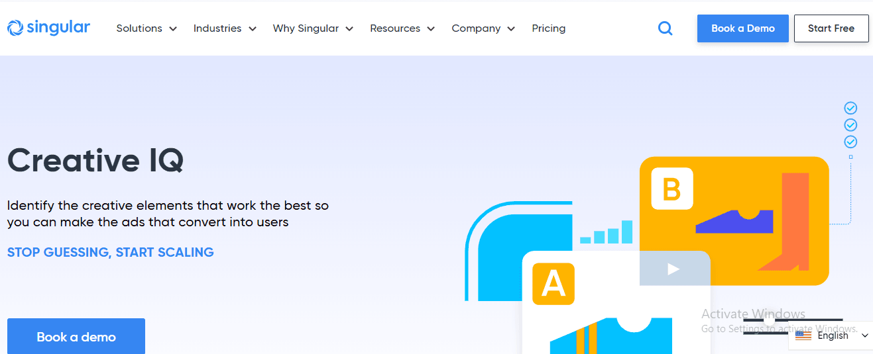873x354 pixels.
Task: Click the bottom blue checkmark circle
Action: pyautogui.click(x=850, y=142)
